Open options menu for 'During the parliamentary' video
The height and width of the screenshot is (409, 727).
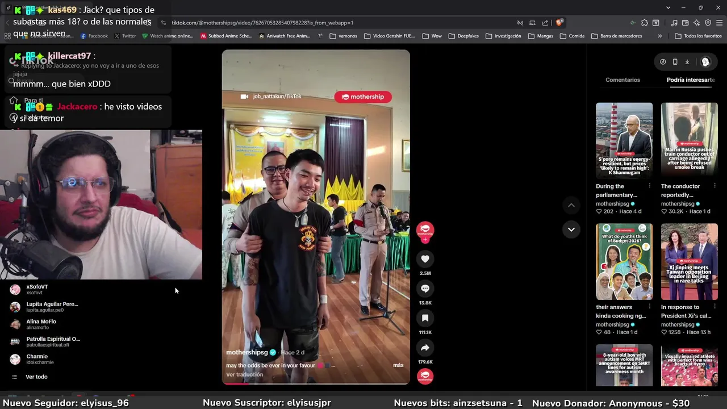pyautogui.click(x=649, y=186)
